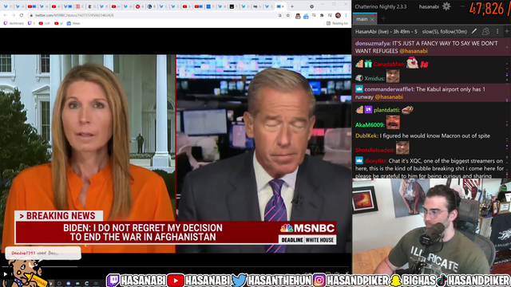Open Chatterino settings gear icon
This screenshot has width=511, height=287.
pyautogui.click(x=446, y=6)
